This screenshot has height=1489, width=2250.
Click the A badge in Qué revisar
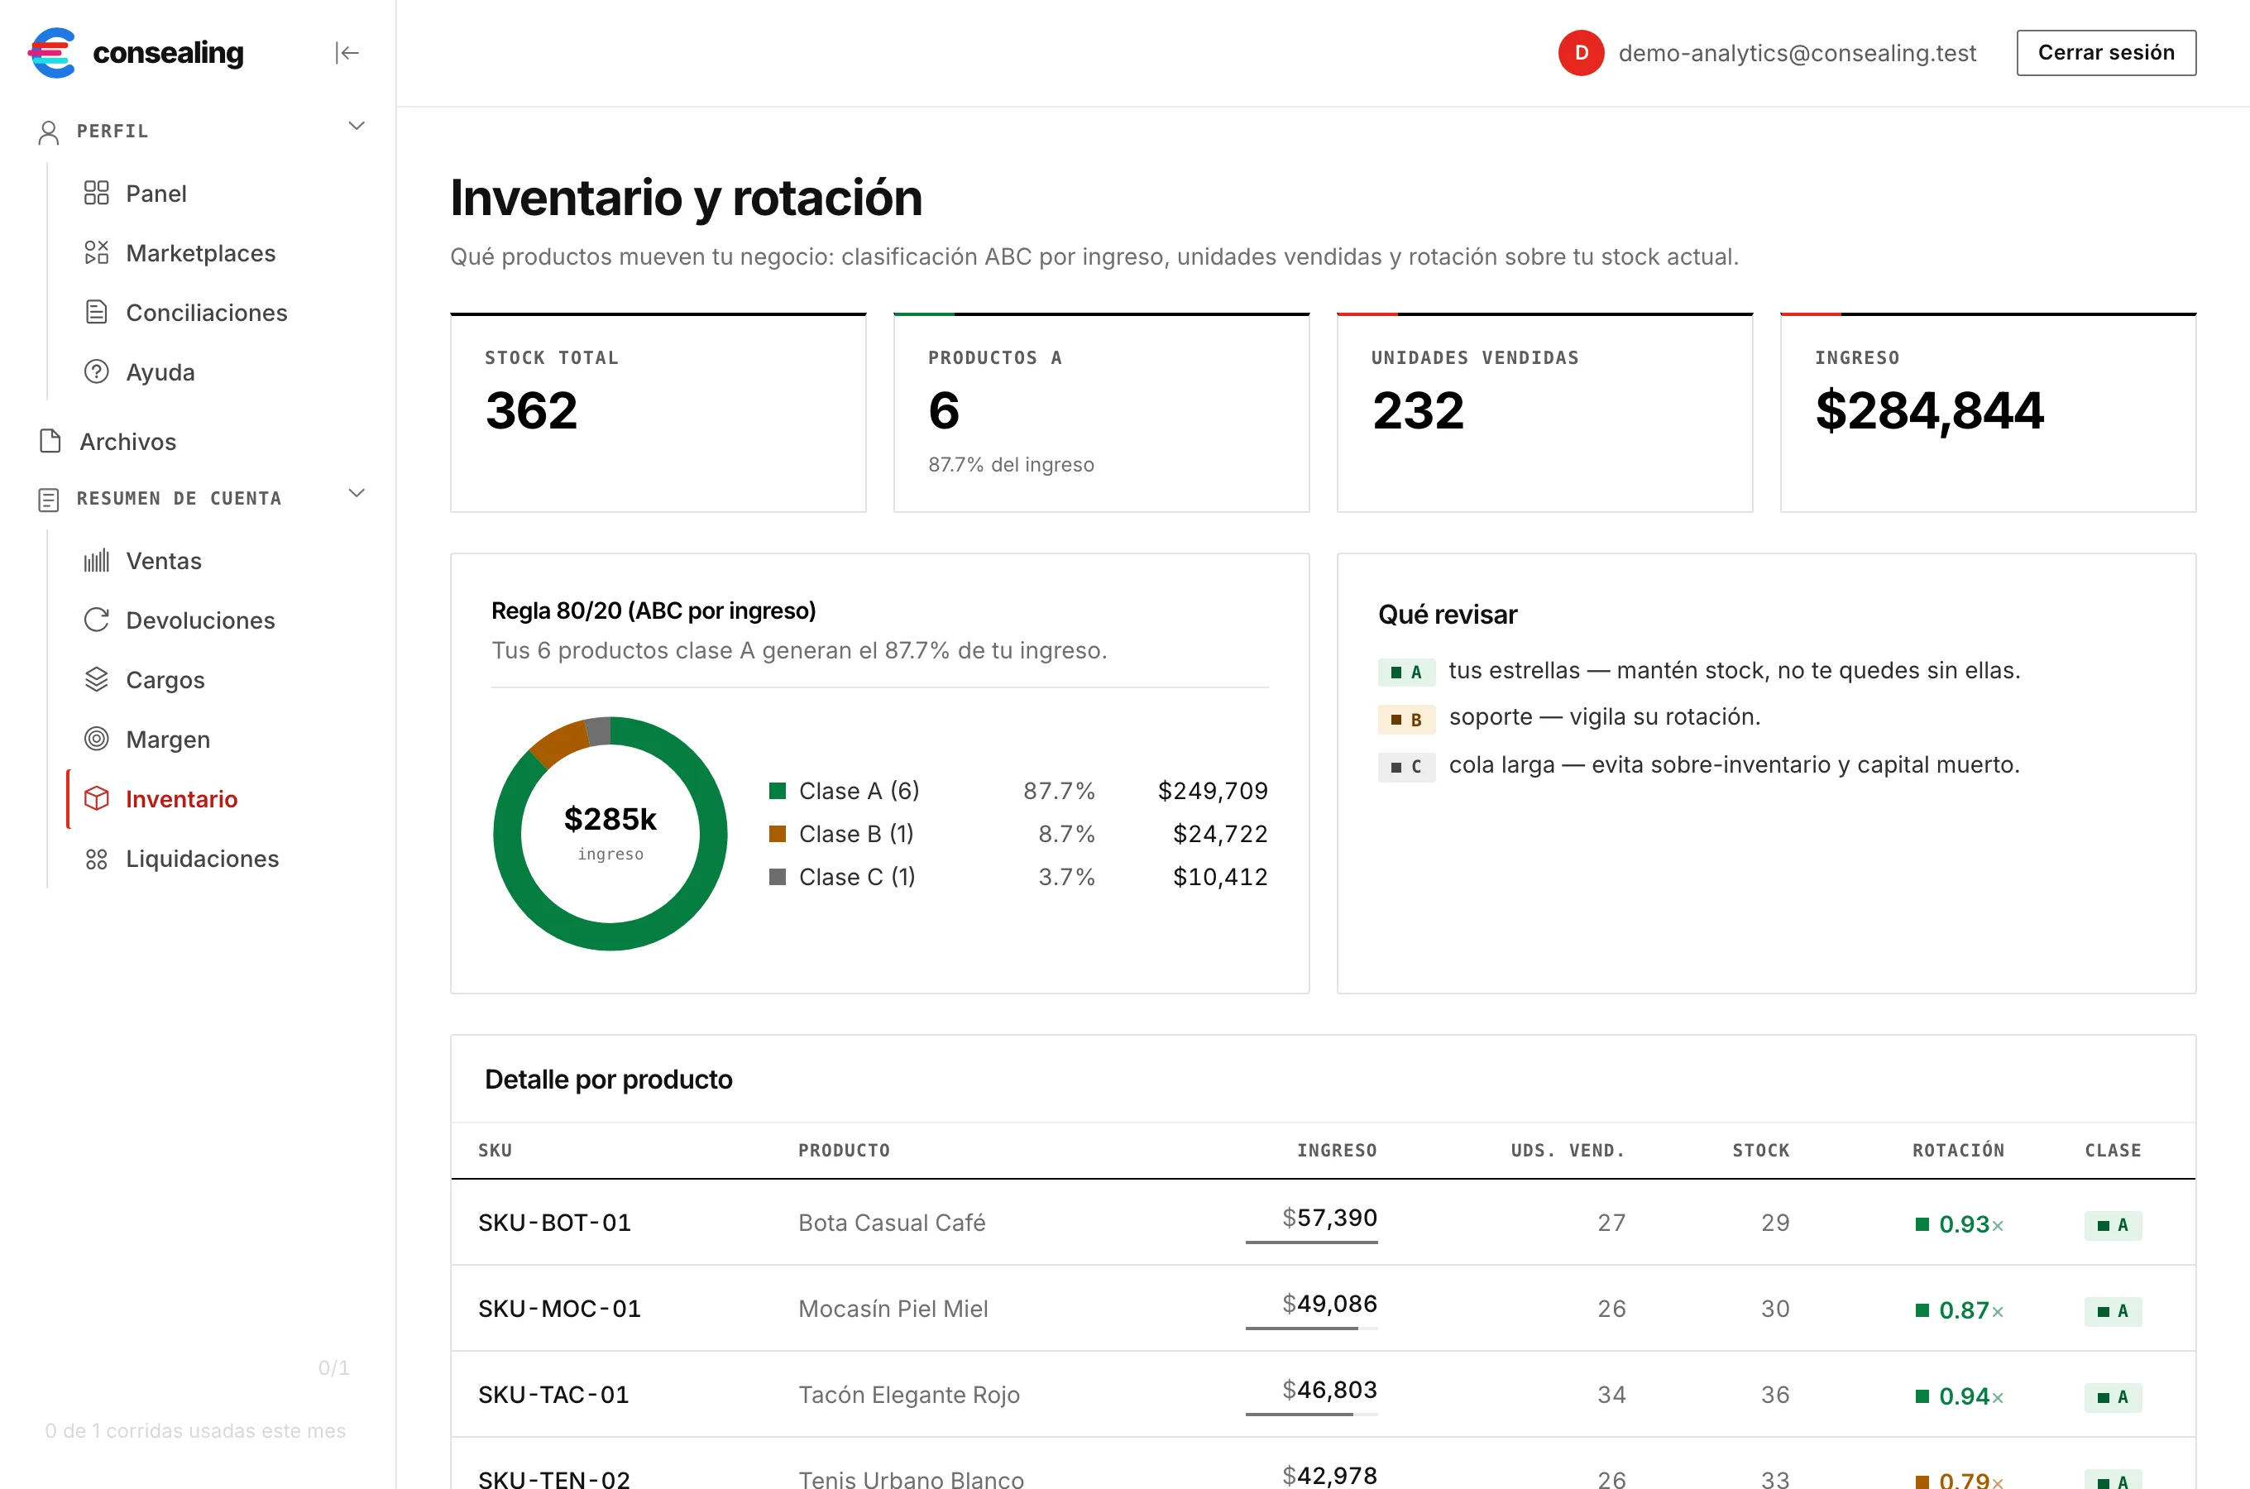(x=1406, y=673)
